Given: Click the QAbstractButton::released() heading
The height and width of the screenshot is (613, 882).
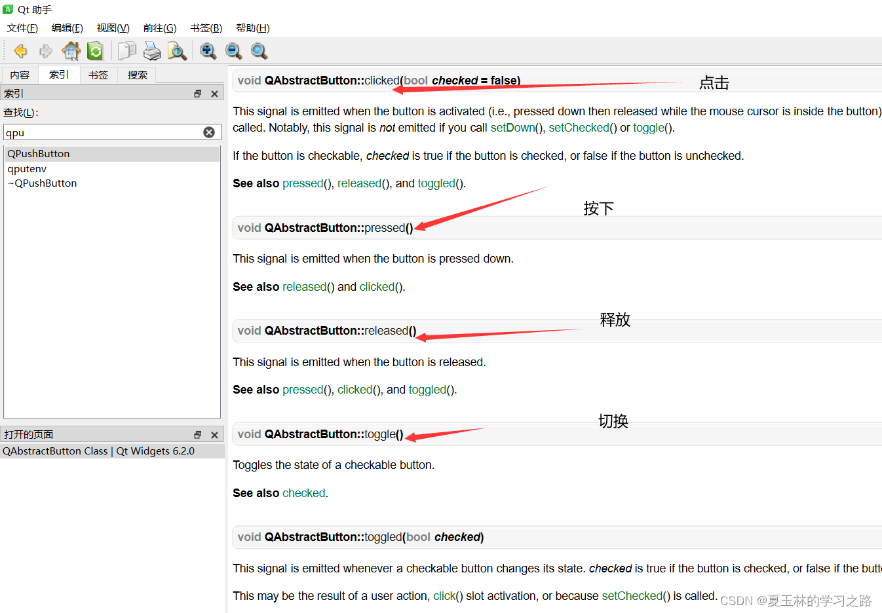Looking at the screenshot, I should click(327, 331).
